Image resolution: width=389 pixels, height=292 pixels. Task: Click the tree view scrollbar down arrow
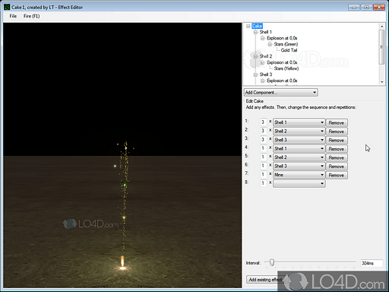pos(381,82)
